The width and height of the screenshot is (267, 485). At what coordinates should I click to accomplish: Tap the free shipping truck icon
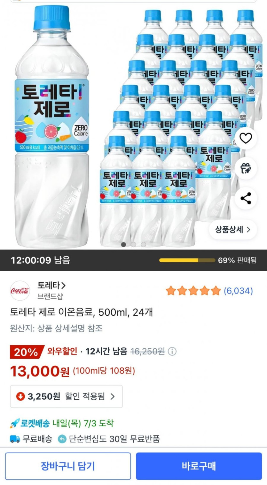[x=15, y=439]
